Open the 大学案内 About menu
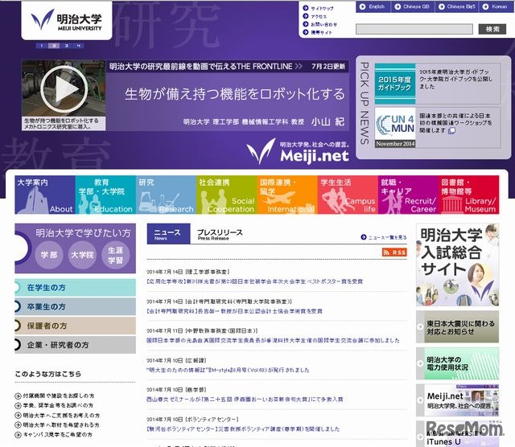This screenshot has width=515, height=447. [x=45, y=195]
